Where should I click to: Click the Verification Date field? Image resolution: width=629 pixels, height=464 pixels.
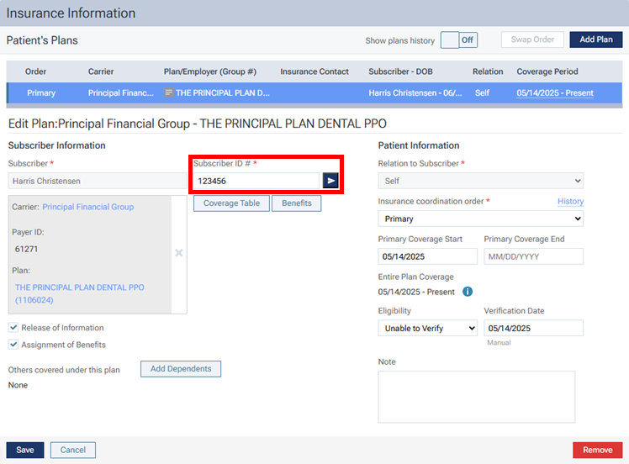[x=533, y=328]
